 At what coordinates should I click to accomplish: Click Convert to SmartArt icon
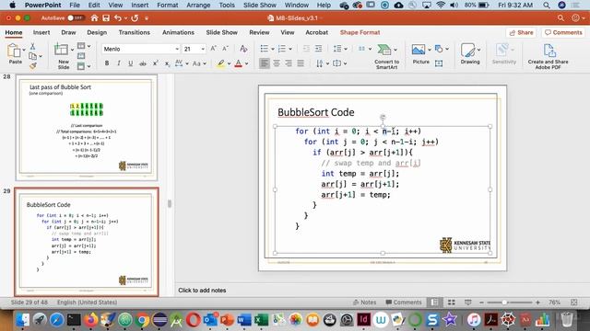[384, 50]
